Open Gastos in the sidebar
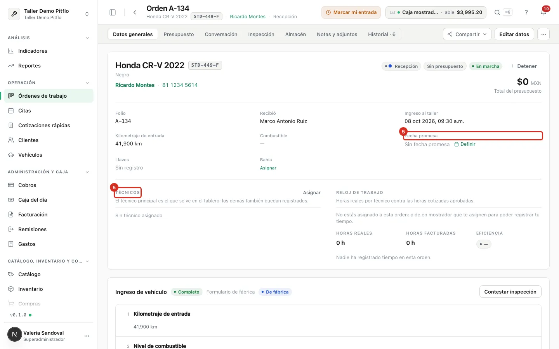Viewport: 559px width, 349px height. click(49, 244)
